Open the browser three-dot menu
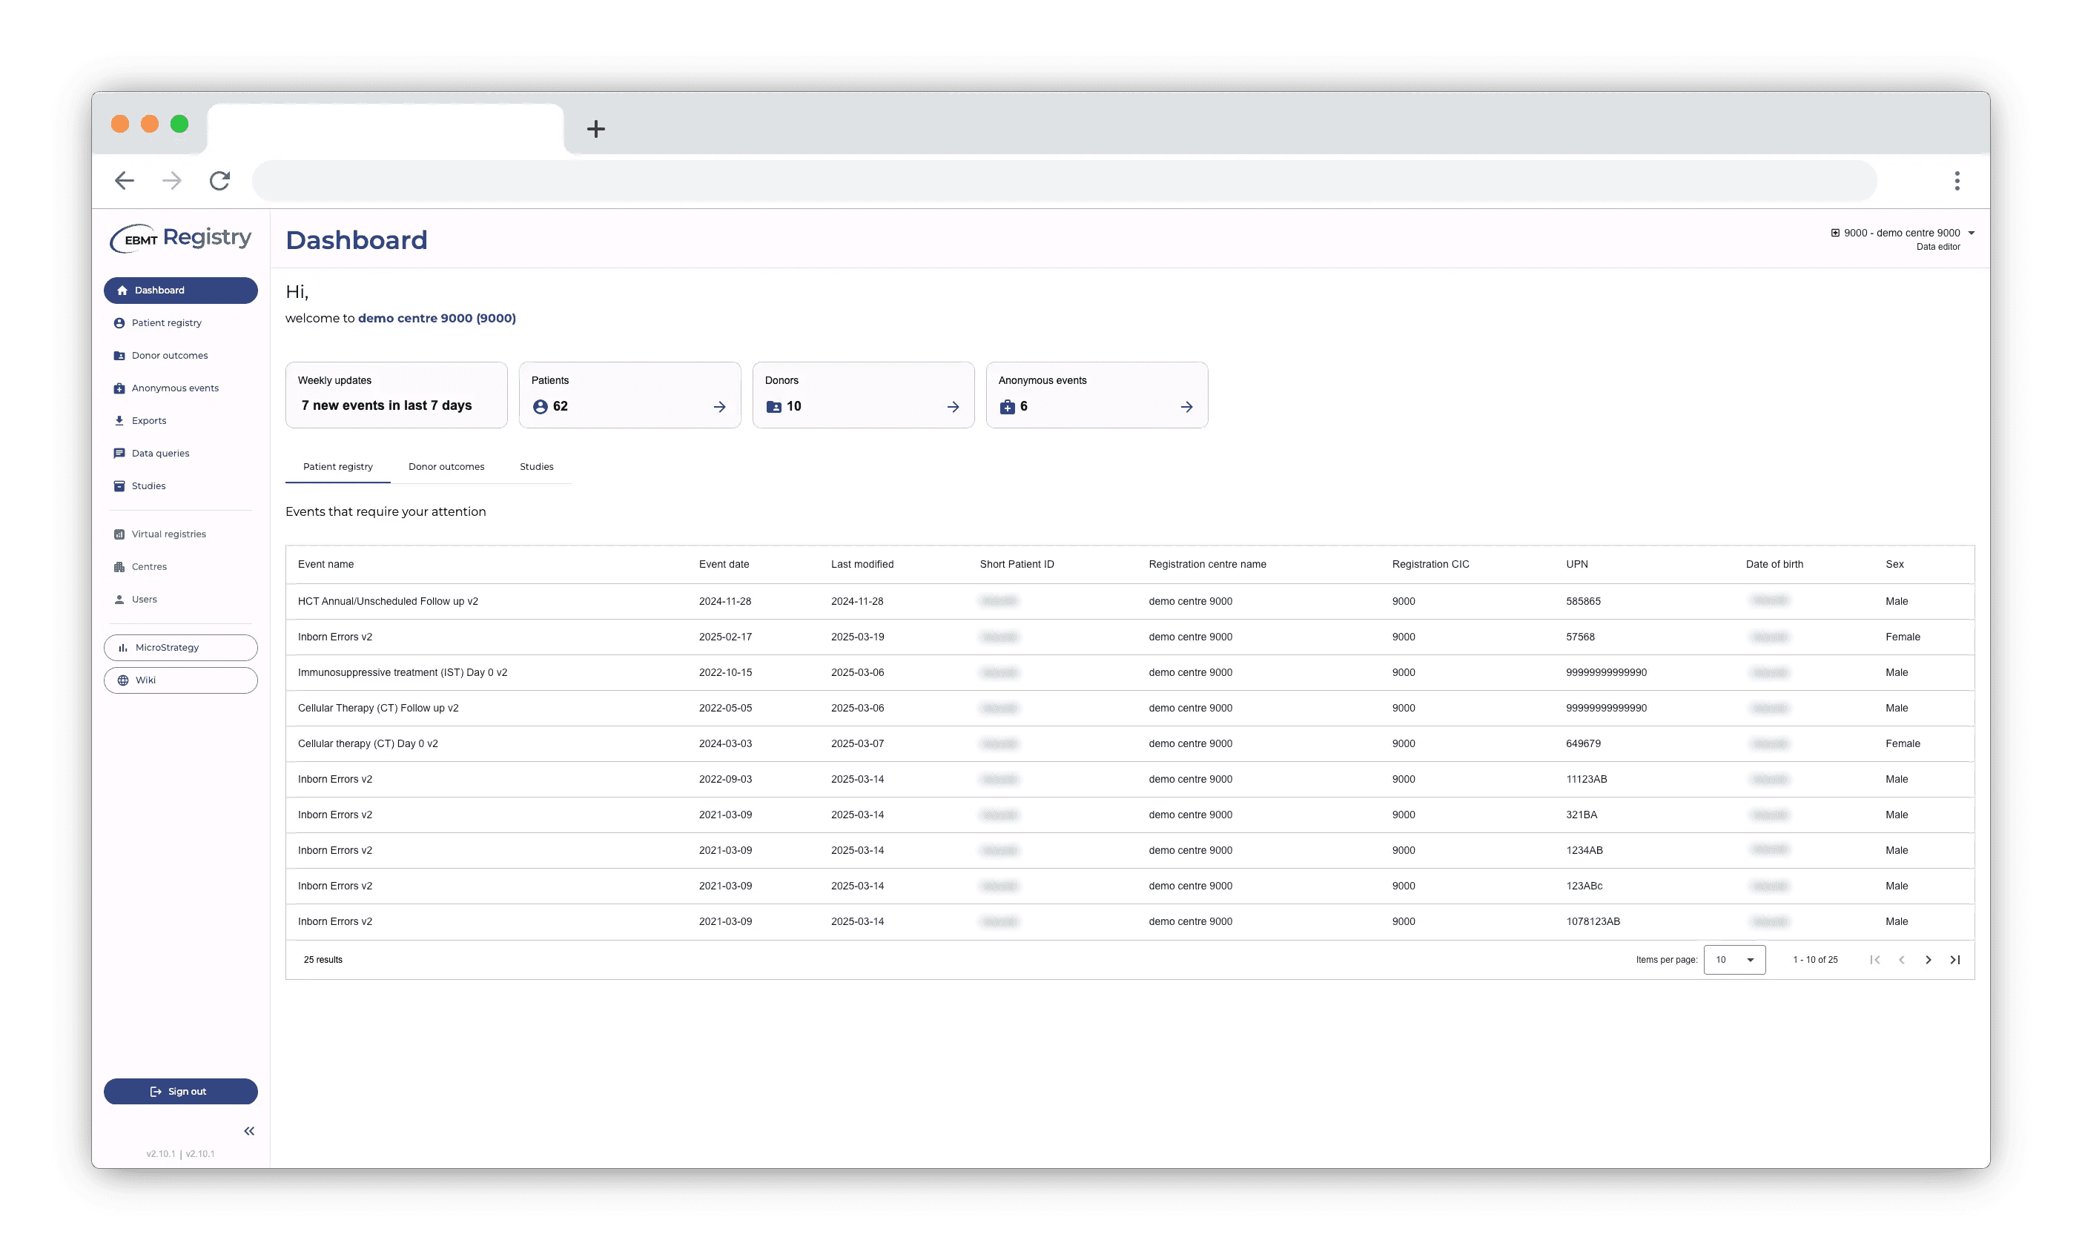This screenshot has height=1260, width=2082. tap(1956, 181)
